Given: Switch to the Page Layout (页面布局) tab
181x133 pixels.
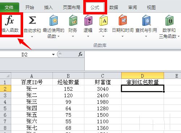Looking at the screenshot, I should point(72,8).
